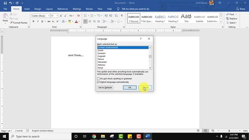249x140 pixels.
Task: Open Google Chrome from taskbar
Action: 94,136
